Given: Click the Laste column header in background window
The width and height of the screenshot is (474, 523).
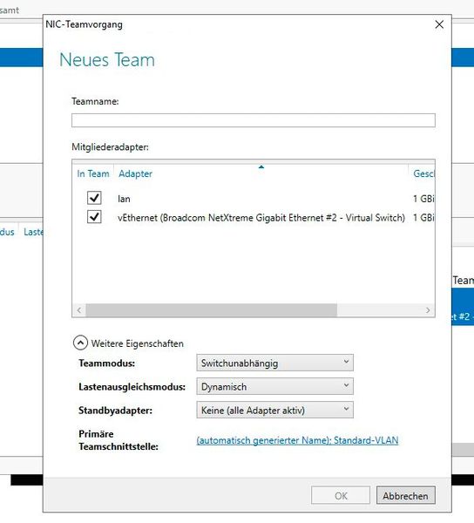Looking at the screenshot, I should (33, 232).
